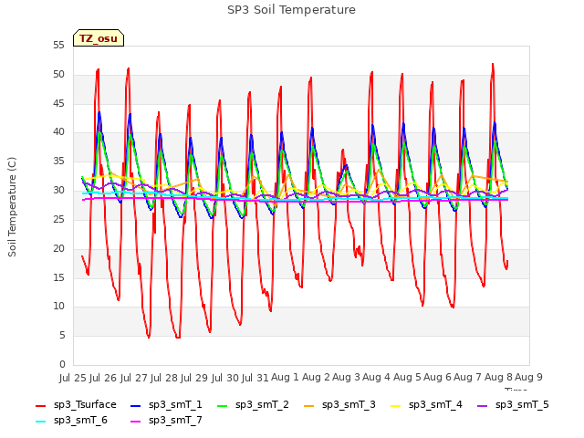The image size is (584, 438).
Task: Click the 5 y-axis tick label
Action: coord(62,336)
